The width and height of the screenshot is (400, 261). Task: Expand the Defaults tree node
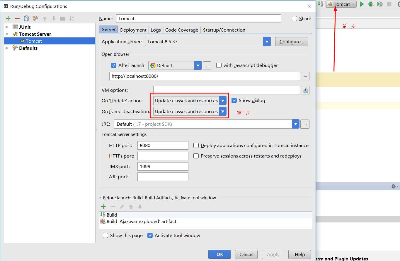coord(7,48)
